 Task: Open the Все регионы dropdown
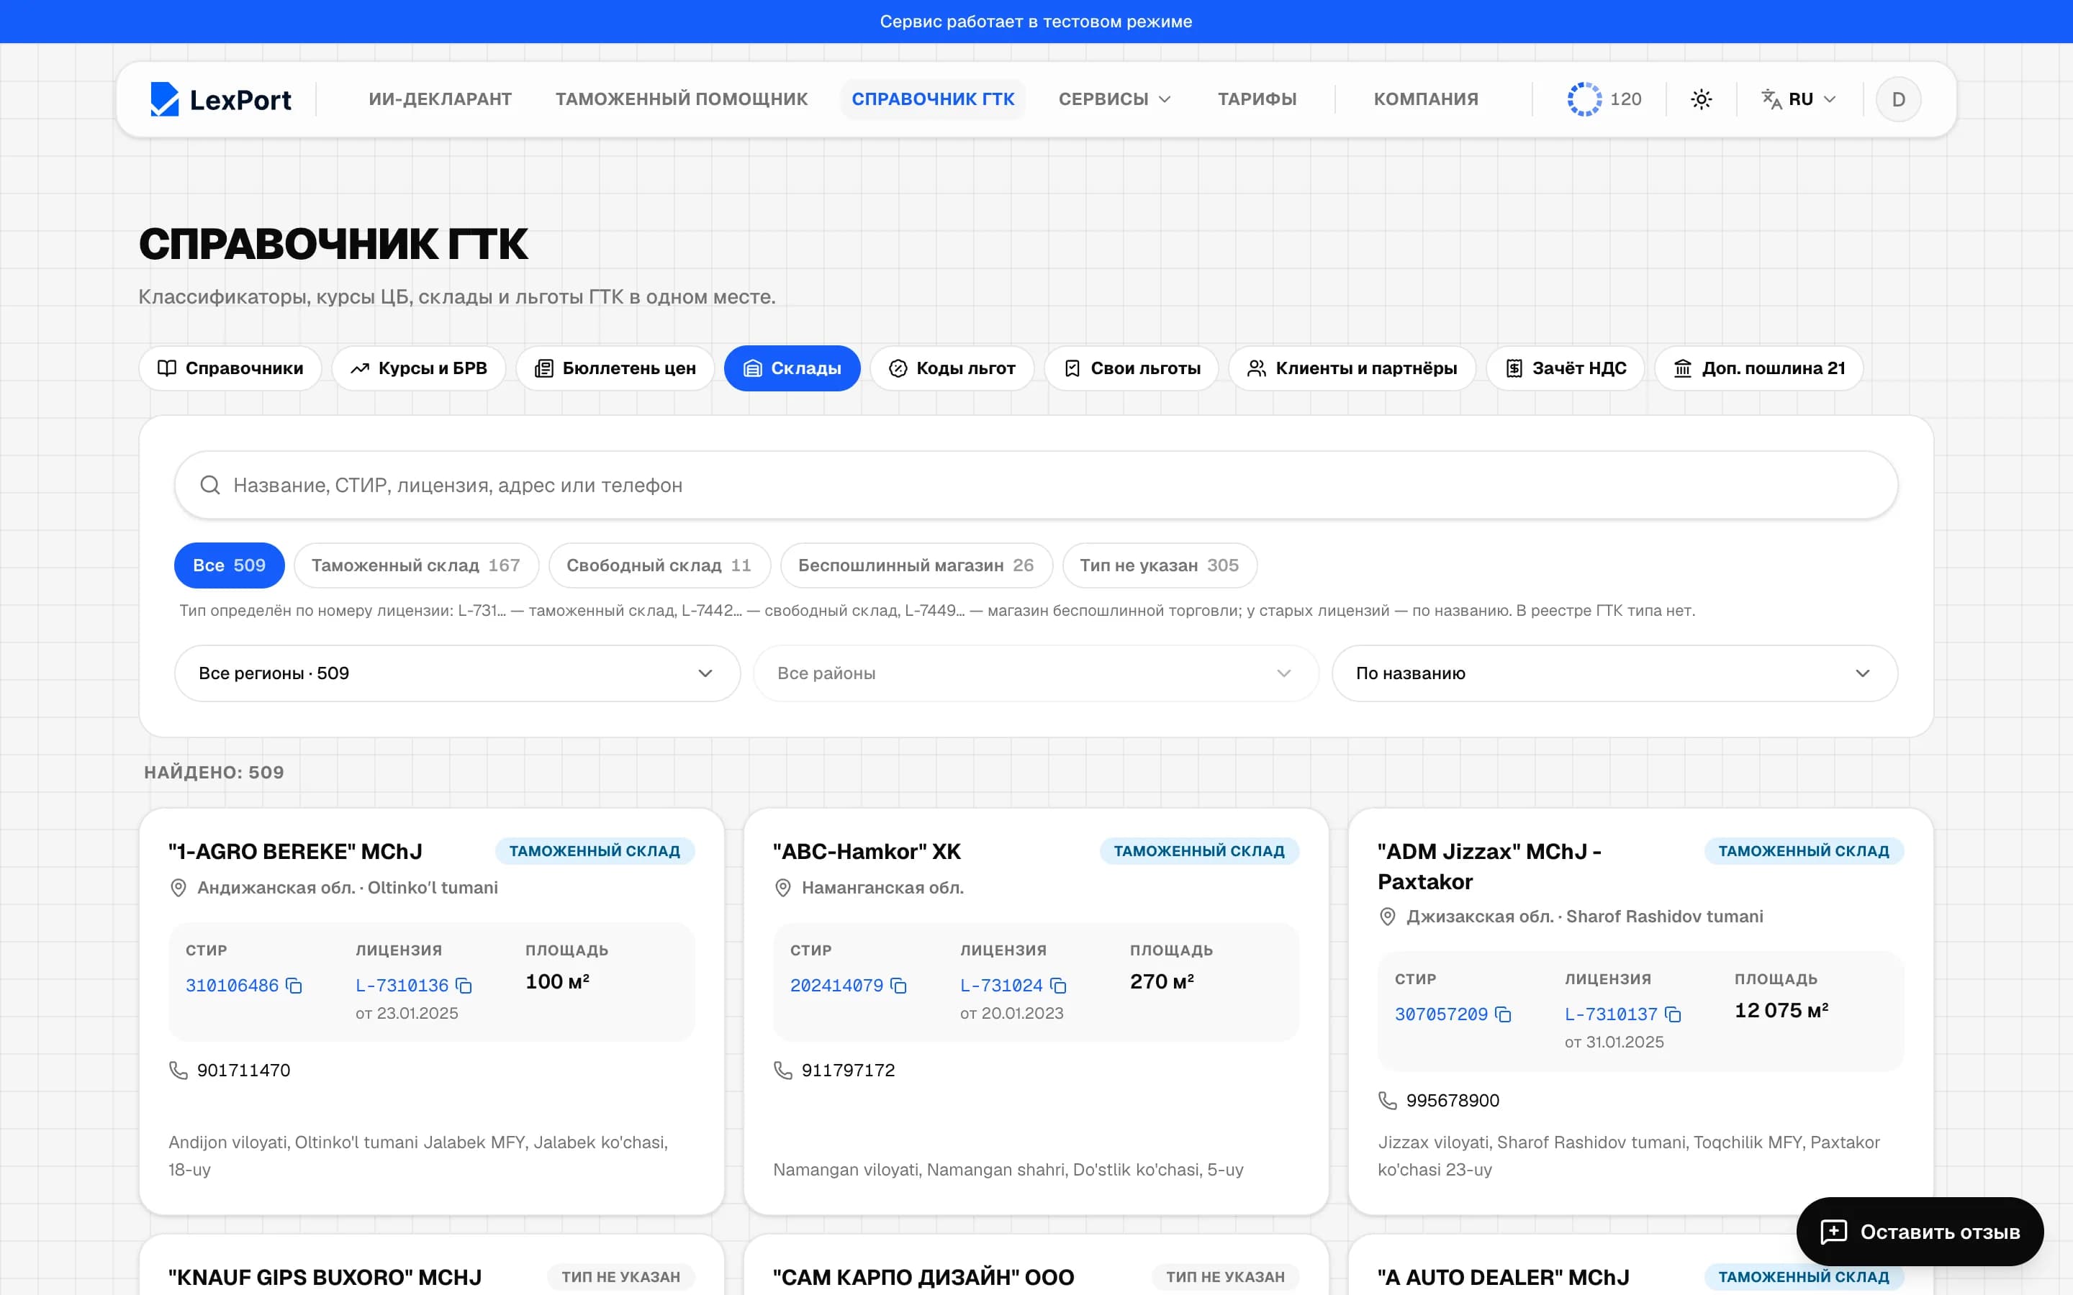[458, 673]
